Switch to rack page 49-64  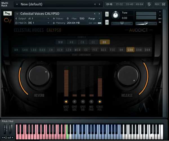coord(139,4)
